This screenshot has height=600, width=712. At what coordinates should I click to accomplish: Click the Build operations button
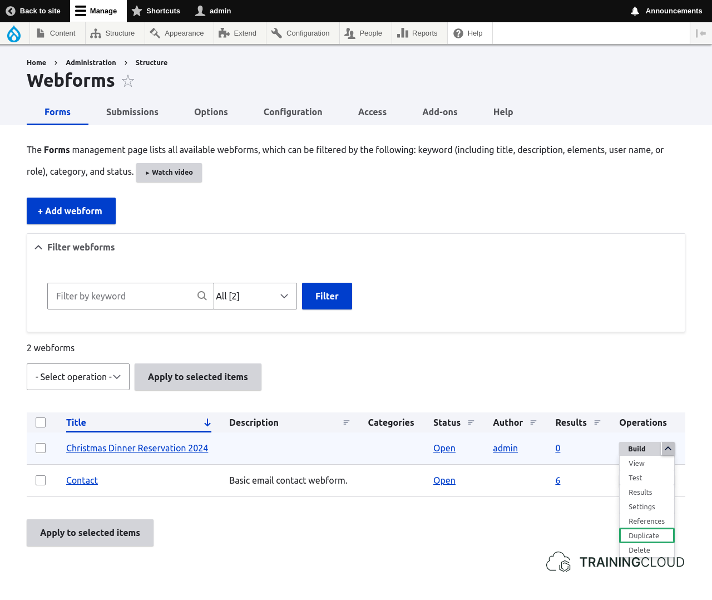tap(640, 449)
